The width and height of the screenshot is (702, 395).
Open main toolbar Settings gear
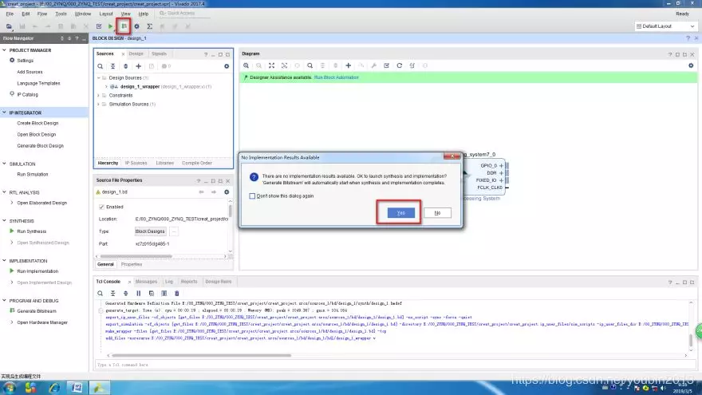coord(137,26)
